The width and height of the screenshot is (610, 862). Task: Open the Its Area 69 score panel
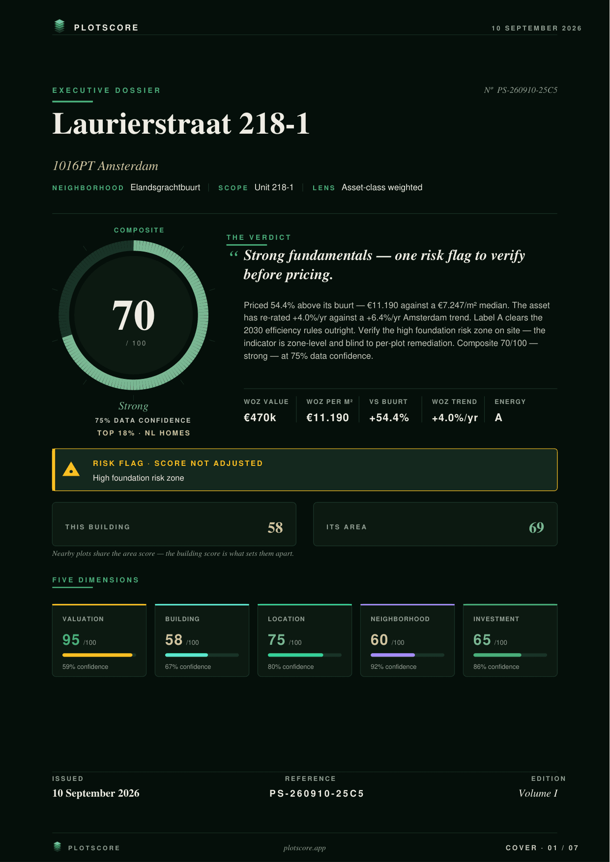tap(435, 524)
